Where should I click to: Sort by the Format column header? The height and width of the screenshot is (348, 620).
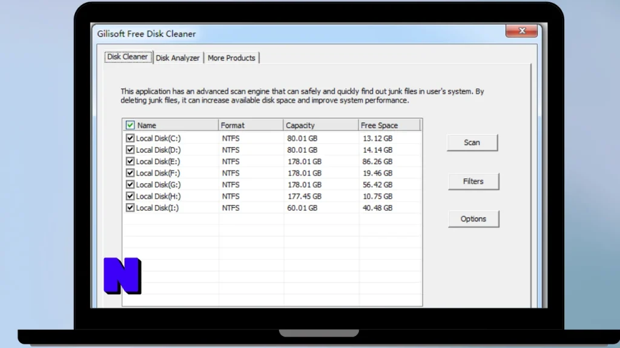click(251, 125)
